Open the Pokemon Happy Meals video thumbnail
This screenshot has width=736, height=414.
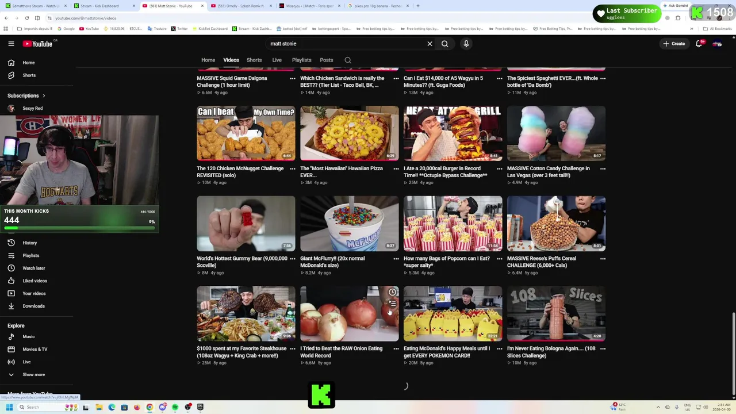[453, 313]
